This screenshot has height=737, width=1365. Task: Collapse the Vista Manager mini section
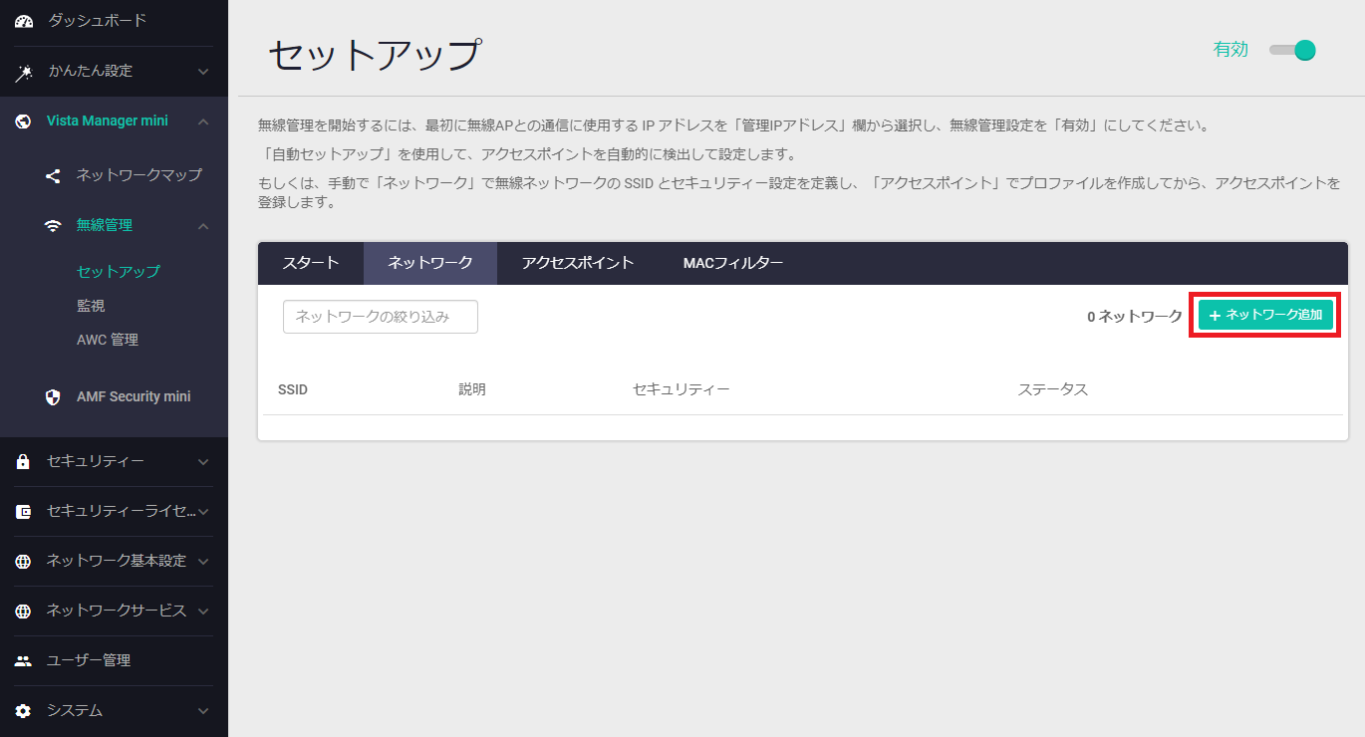tap(203, 122)
